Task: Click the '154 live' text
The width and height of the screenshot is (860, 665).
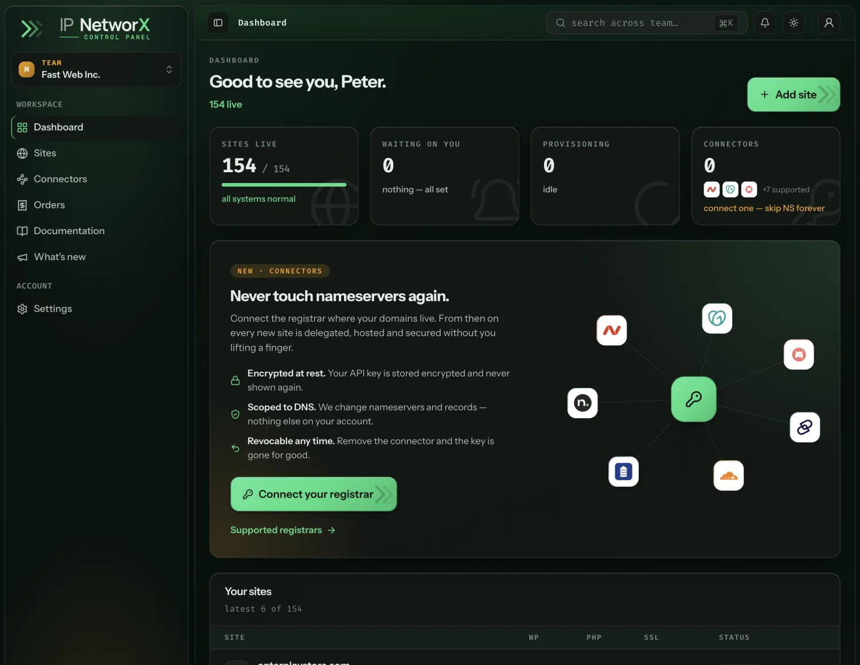Action: tap(226, 104)
